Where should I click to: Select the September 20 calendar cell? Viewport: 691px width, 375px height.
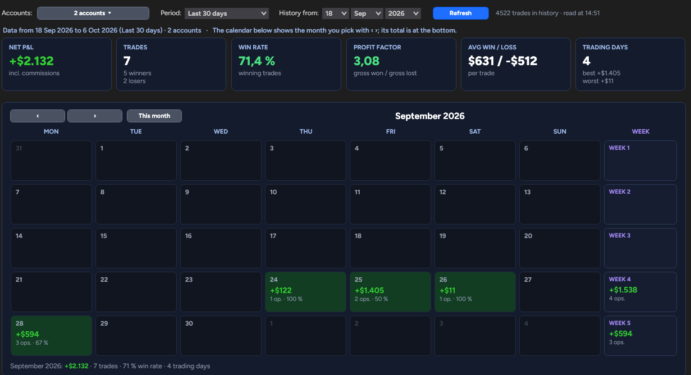[560, 248]
